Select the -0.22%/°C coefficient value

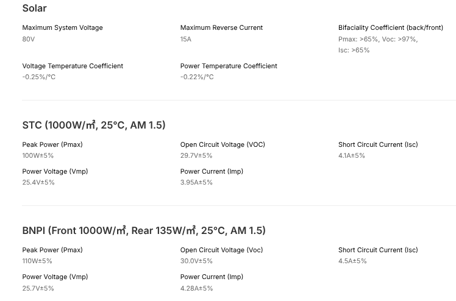(x=197, y=77)
